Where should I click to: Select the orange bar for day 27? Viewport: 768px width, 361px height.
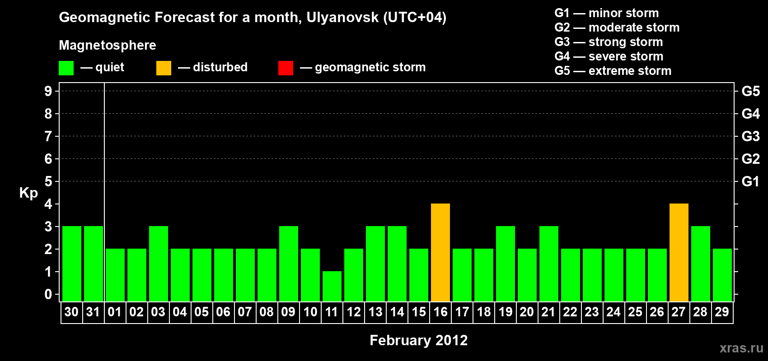click(679, 252)
